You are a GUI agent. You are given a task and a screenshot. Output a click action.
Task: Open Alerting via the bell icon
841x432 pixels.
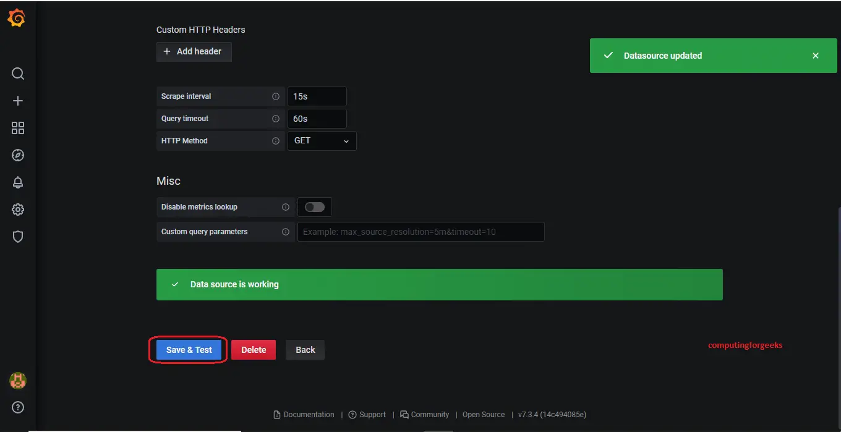click(x=17, y=182)
